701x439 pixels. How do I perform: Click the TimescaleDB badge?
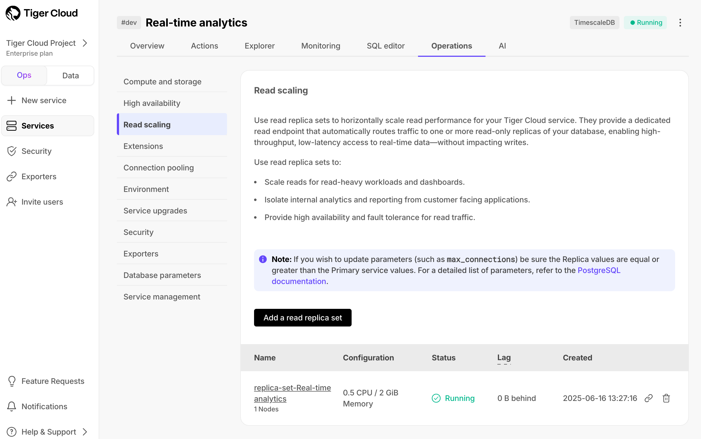tap(594, 23)
